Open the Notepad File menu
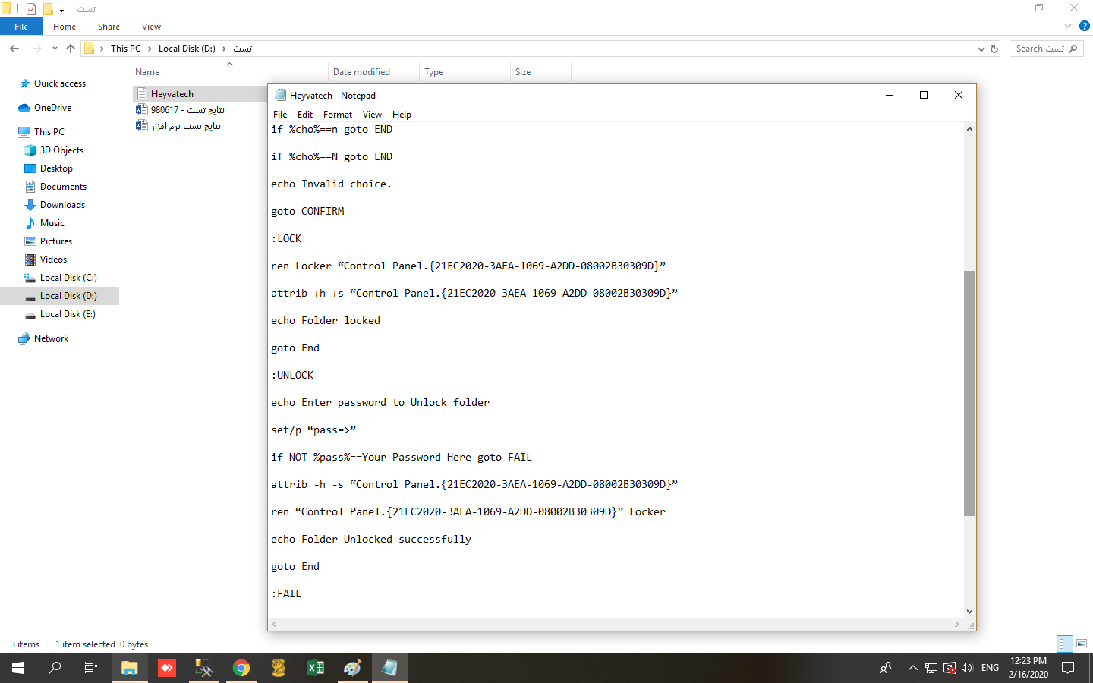The width and height of the screenshot is (1093, 683). [280, 115]
